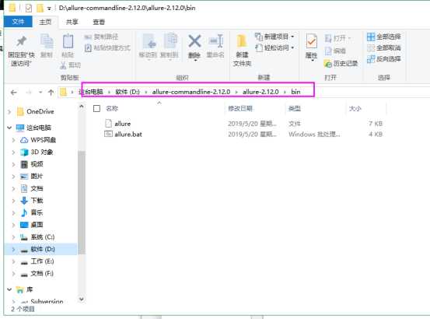
Task: Click the back arrow navigation button
Action: [x=14, y=93]
